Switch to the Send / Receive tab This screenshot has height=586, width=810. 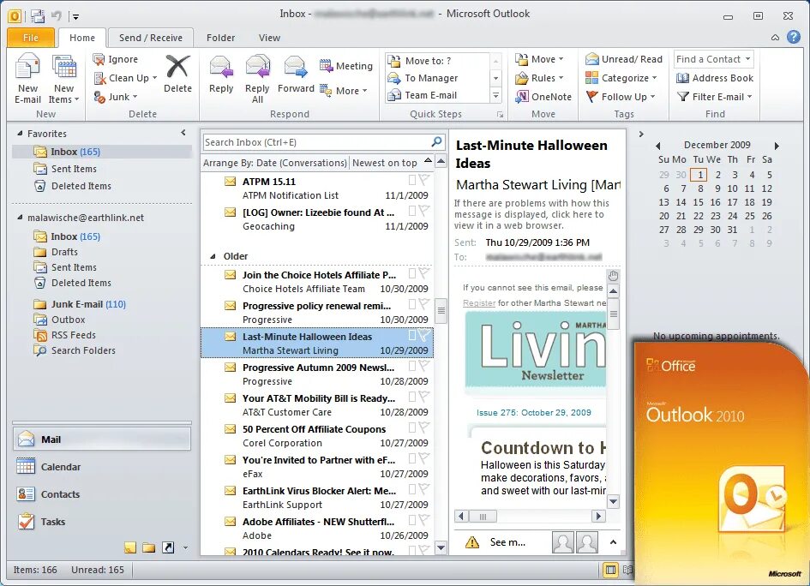click(x=150, y=38)
